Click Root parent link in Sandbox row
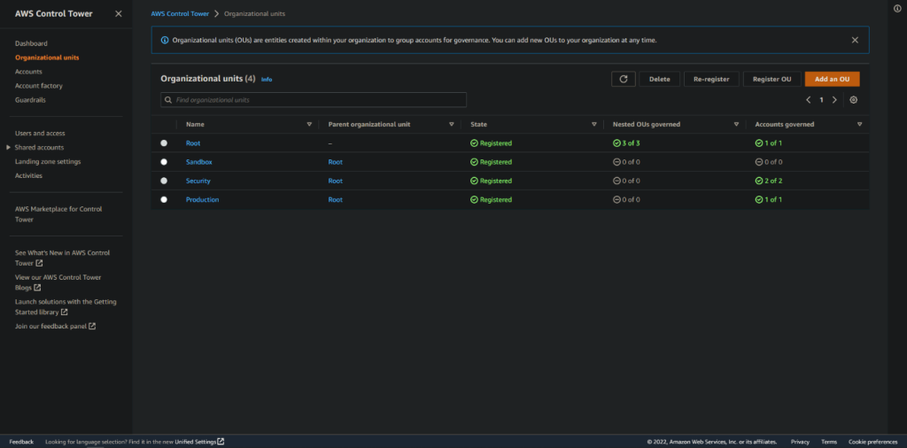 tap(336, 162)
